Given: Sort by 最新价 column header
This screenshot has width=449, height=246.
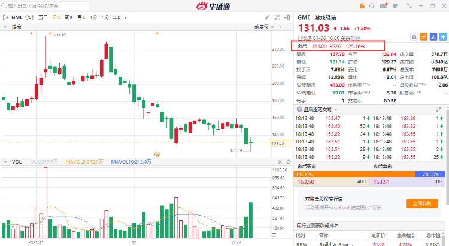Looking at the screenshot, I should [378, 235].
